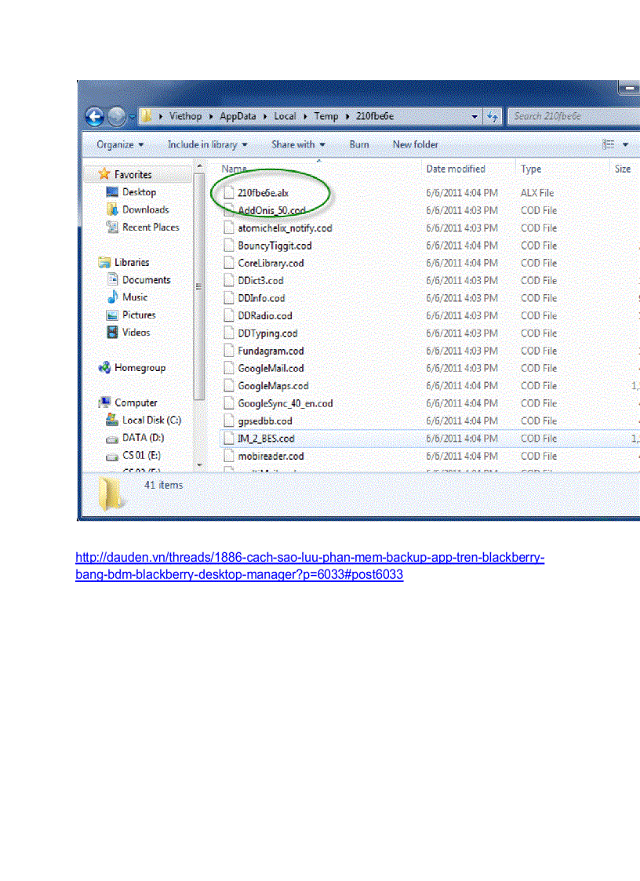Expand the Share with dropdown
Image resolution: width=640 pixels, height=881 pixels.
click(298, 144)
